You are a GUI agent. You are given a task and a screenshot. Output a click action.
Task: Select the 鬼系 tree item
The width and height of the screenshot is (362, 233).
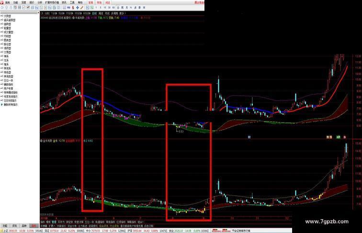tap(6, 64)
